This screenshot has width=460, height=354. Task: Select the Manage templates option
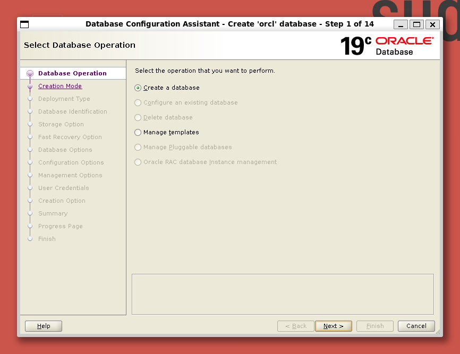[138, 133]
